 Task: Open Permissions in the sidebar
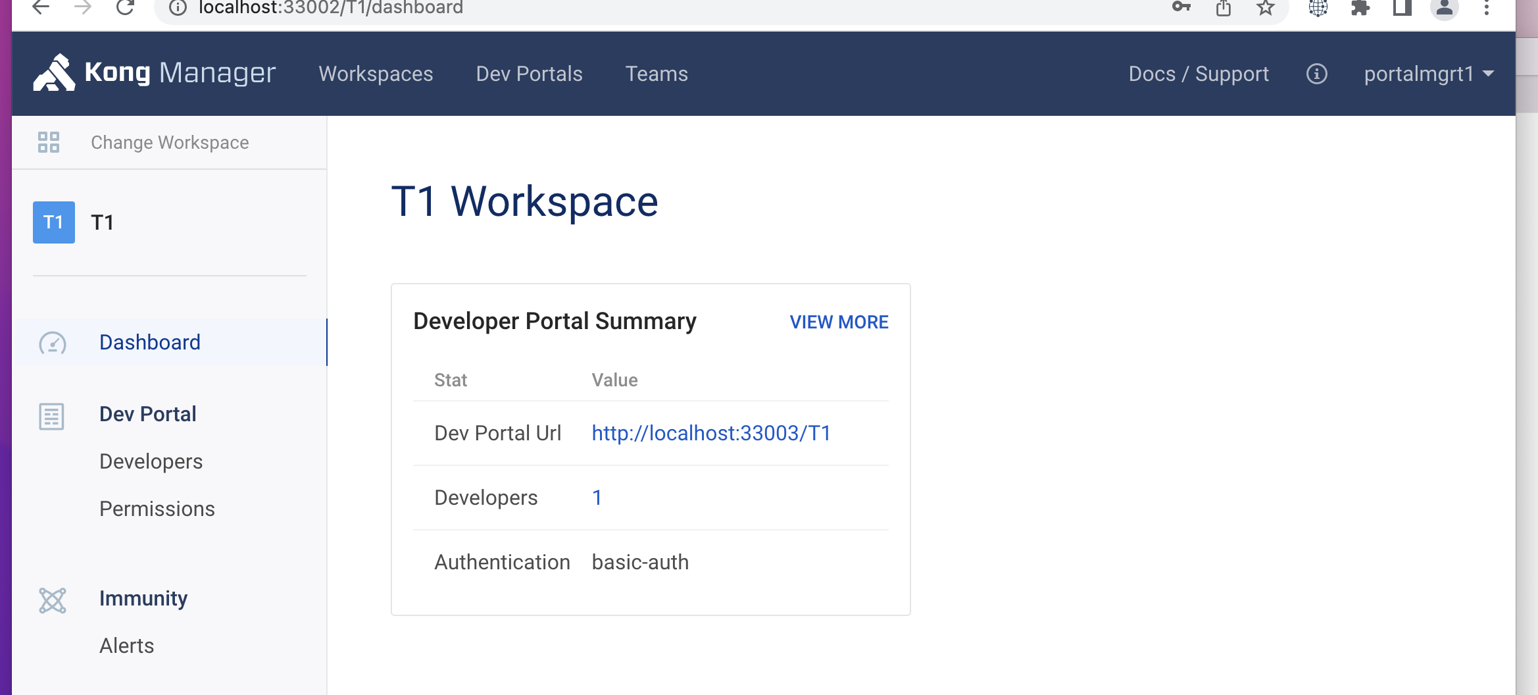coord(157,509)
